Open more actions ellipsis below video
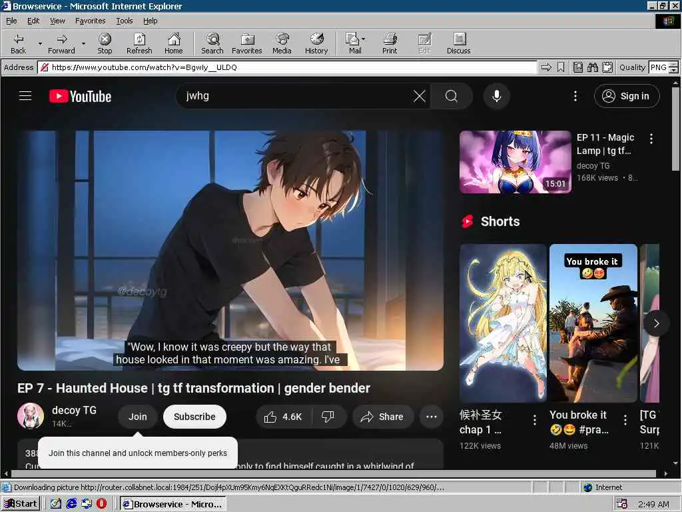Image resolution: width=682 pixels, height=512 pixels. pos(431,417)
